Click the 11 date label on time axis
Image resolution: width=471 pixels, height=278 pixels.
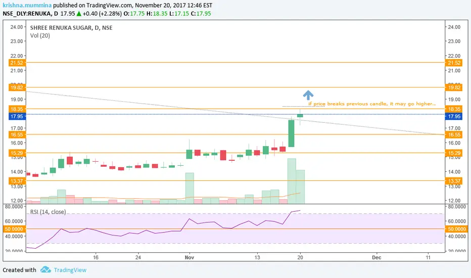428,257
